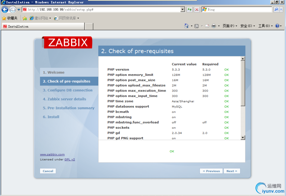The width and height of the screenshot is (286, 196).
Task: Expand the feeds dropdown arrow
Action: pyautogui.click(x=202, y=26)
